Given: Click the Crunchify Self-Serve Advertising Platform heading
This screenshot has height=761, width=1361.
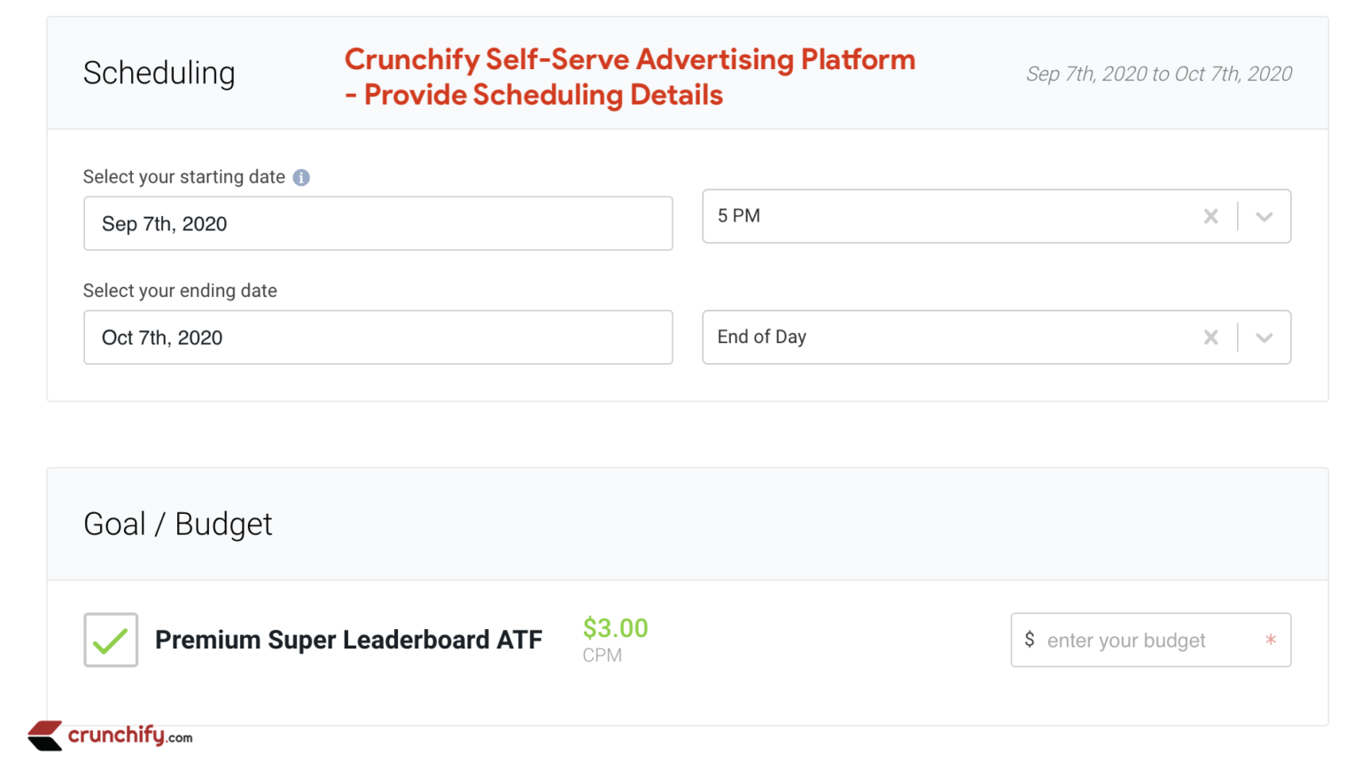Looking at the screenshot, I should pos(630,76).
